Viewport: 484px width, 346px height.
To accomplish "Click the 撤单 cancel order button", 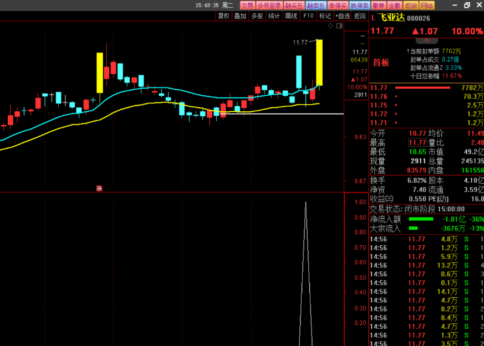I will coord(379,6).
